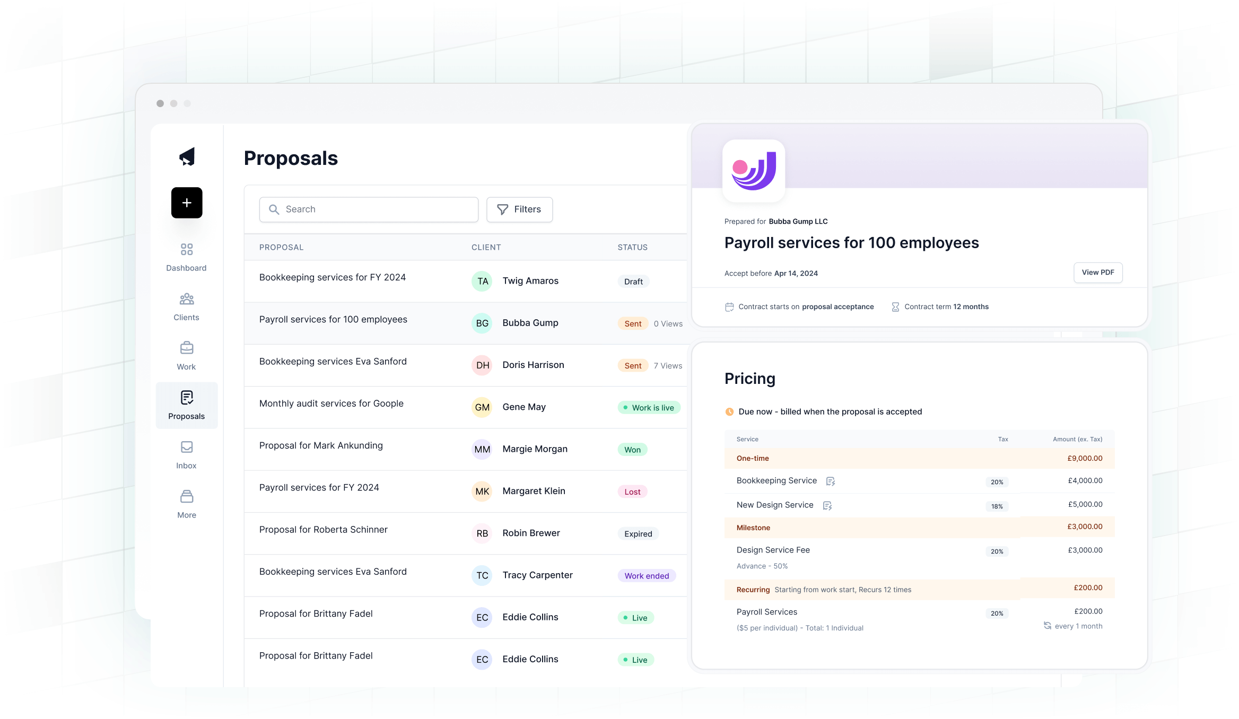Click the TA avatar for Twig Amaros
This screenshot has width=1239, height=719.
[482, 281]
